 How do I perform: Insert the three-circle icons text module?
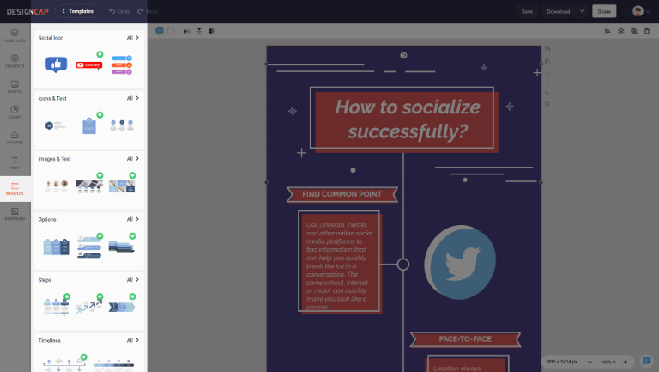tap(122, 125)
